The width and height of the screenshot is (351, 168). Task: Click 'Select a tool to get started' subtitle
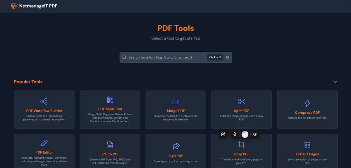(176, 38)
